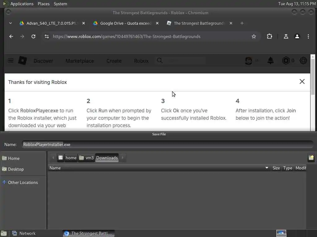Switch to The Strongest Battl... taskbar item
317x237 pixels.
coord(89,233)
